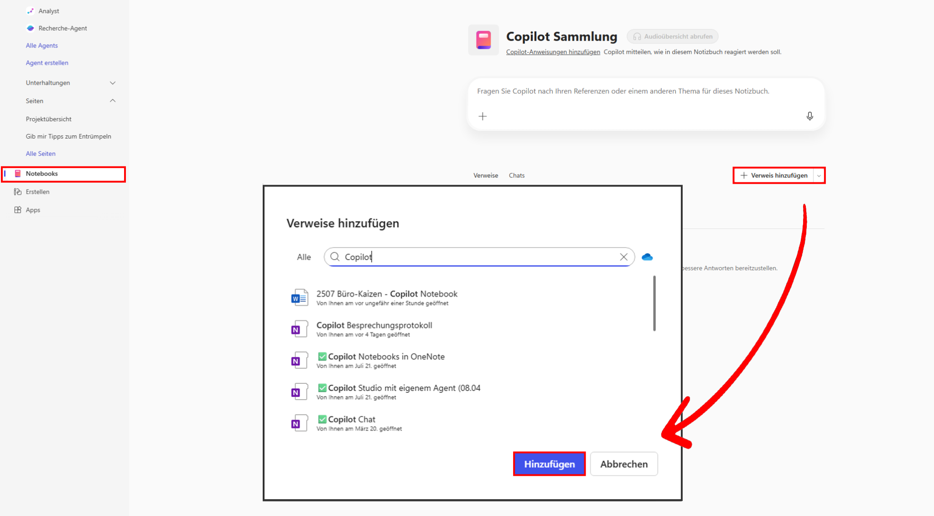The height and width of the screenshot is (516, 934).
Task: Activate the microphone for voice input
Action: click(x=809, y=116)
